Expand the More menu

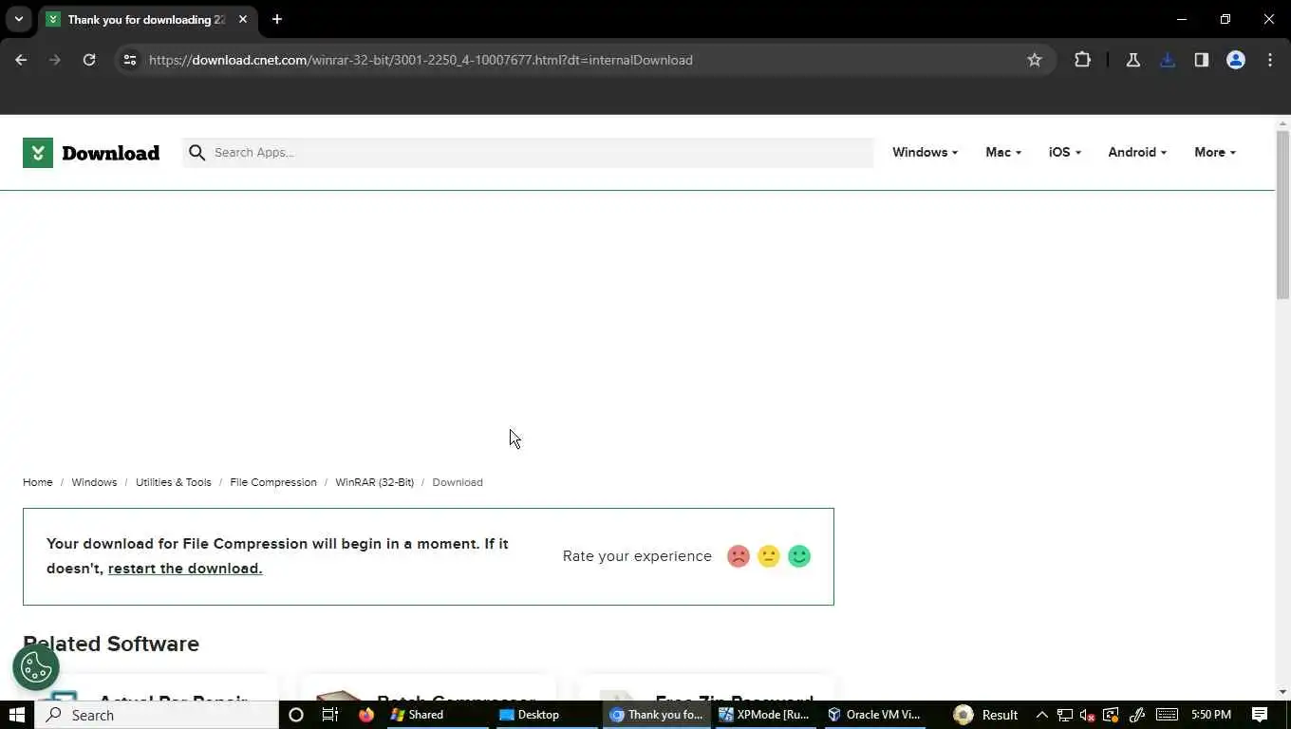[x=1215, y=152]
